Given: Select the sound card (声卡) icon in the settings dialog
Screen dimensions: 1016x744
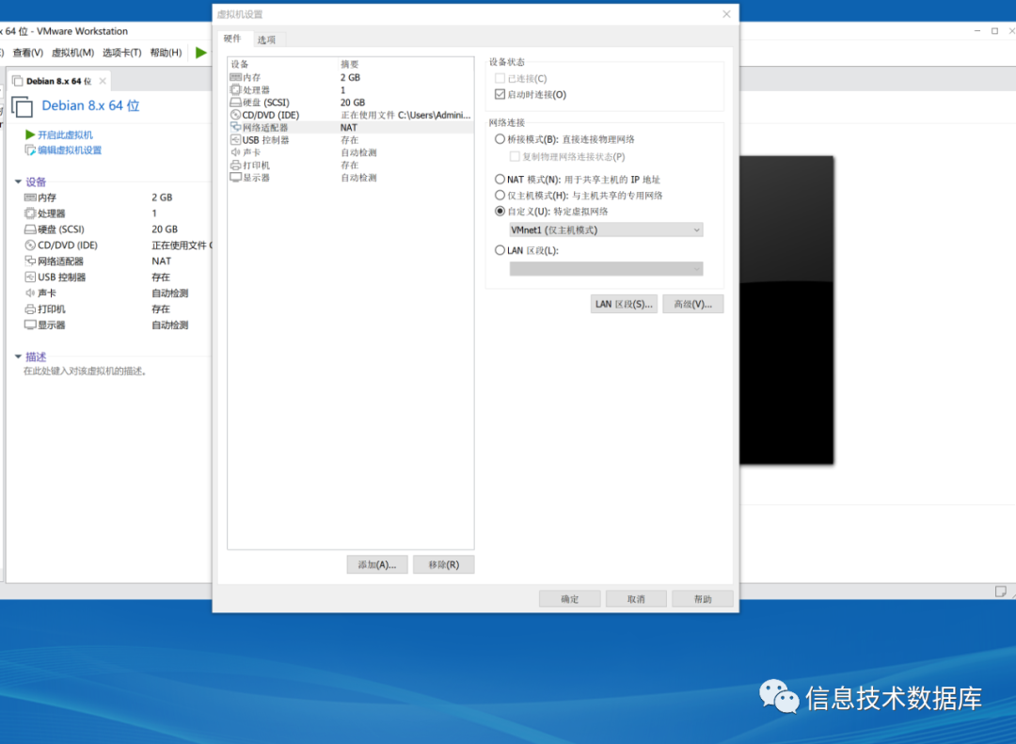Looking at the screenshot, I should pos(236,152).
